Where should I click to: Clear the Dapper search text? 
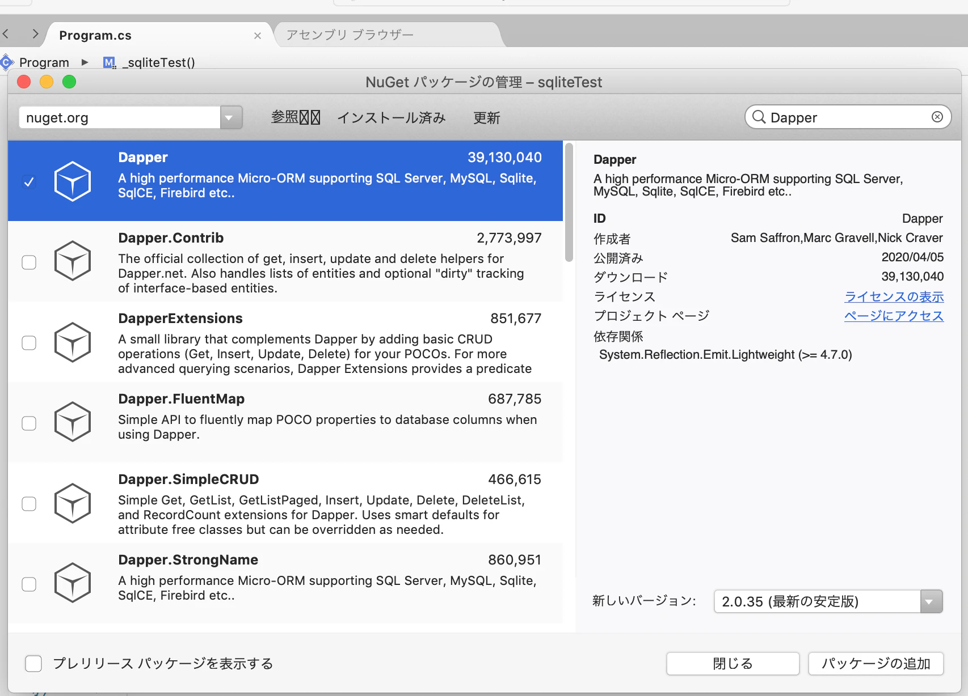coord(937,117)
